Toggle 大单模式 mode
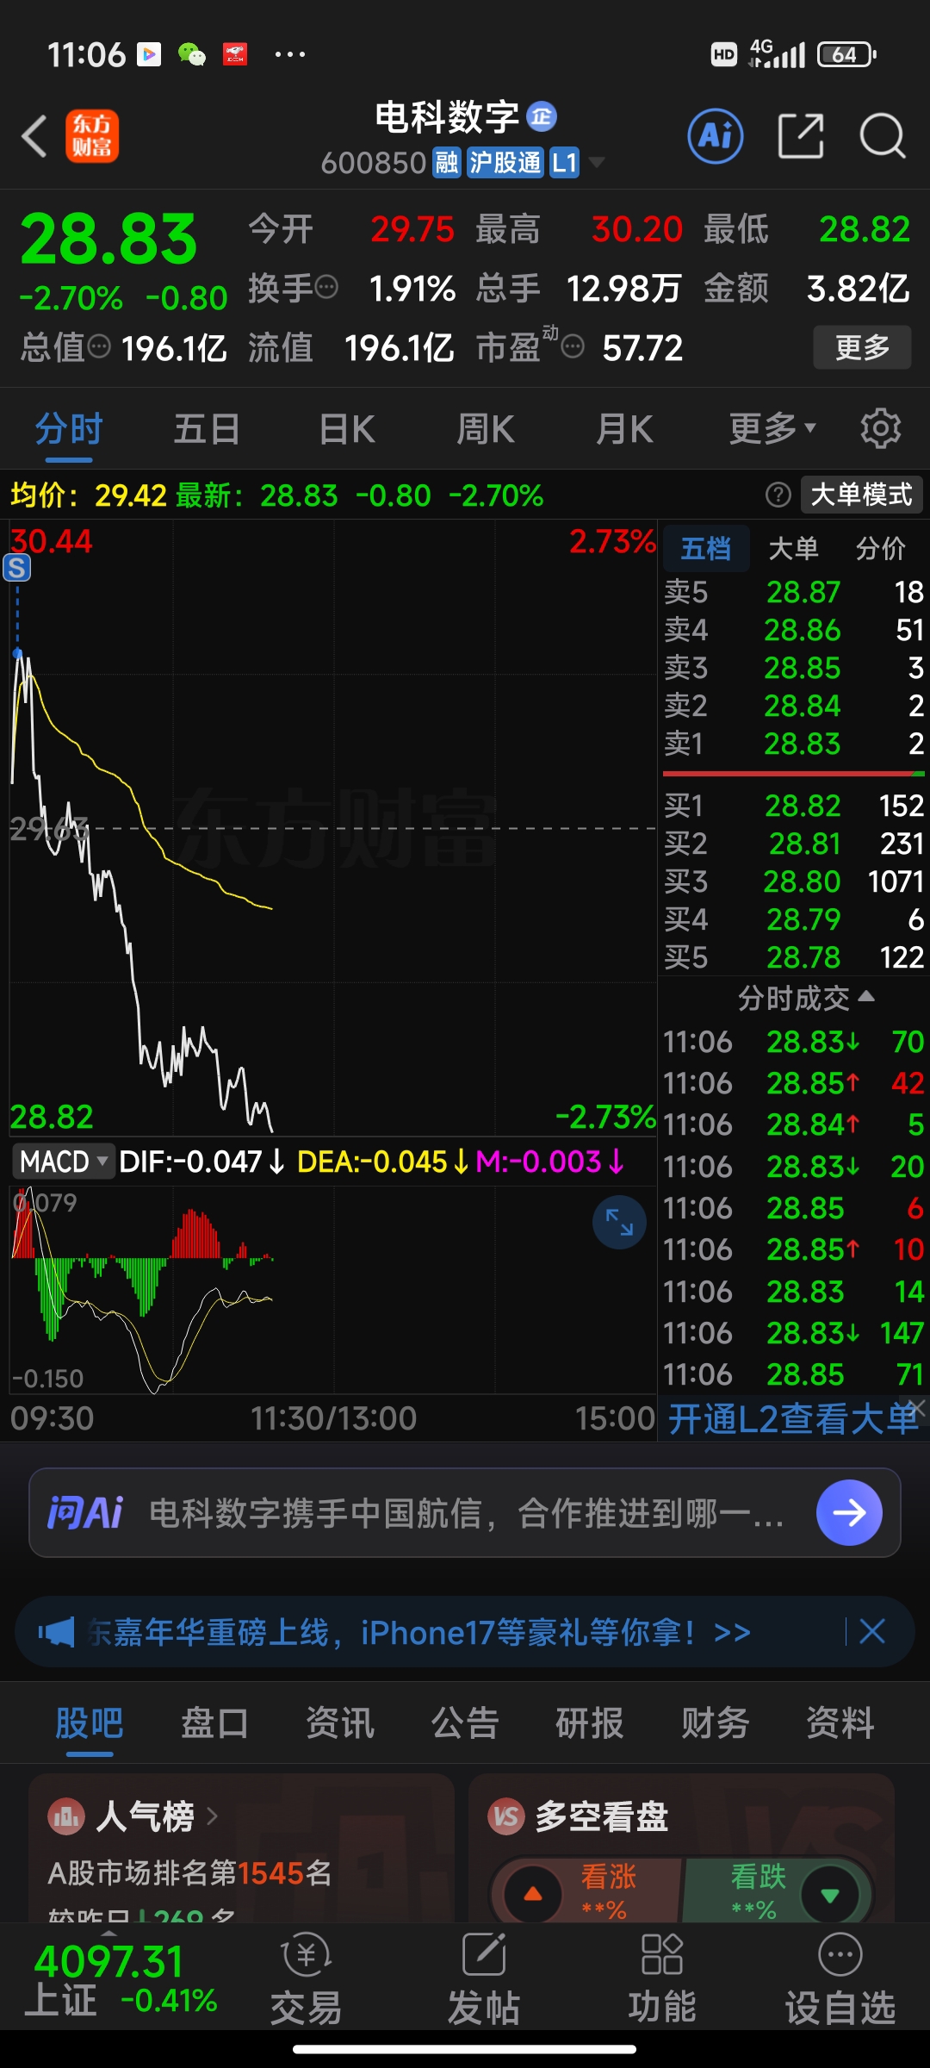The image size is (930, 2068). tap(861, 495)
